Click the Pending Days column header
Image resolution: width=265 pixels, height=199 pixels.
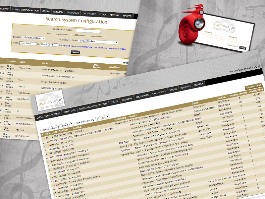(x=256, y=91)
